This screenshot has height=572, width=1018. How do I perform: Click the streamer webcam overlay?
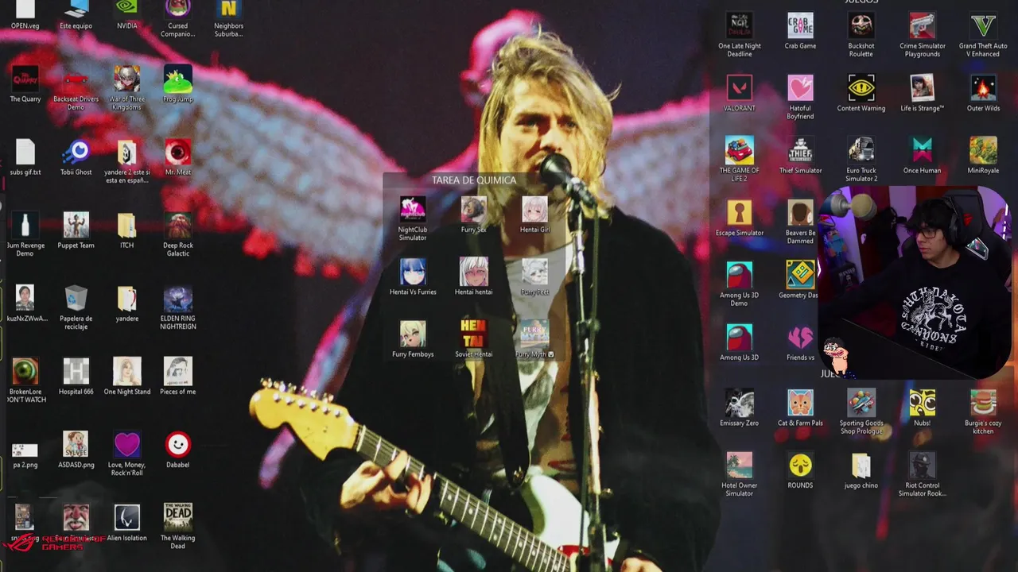915,282
